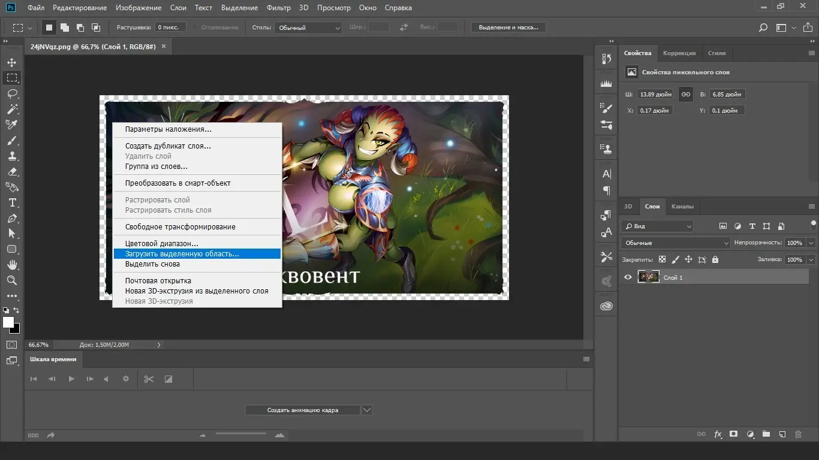819x460 pixels.
Task: Select the Rectangle shape tool
Action: click(12, 249)
